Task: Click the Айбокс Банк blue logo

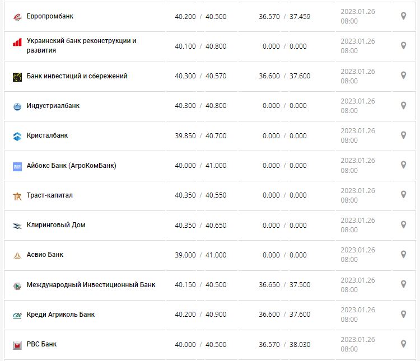Action: click(17, 167)
